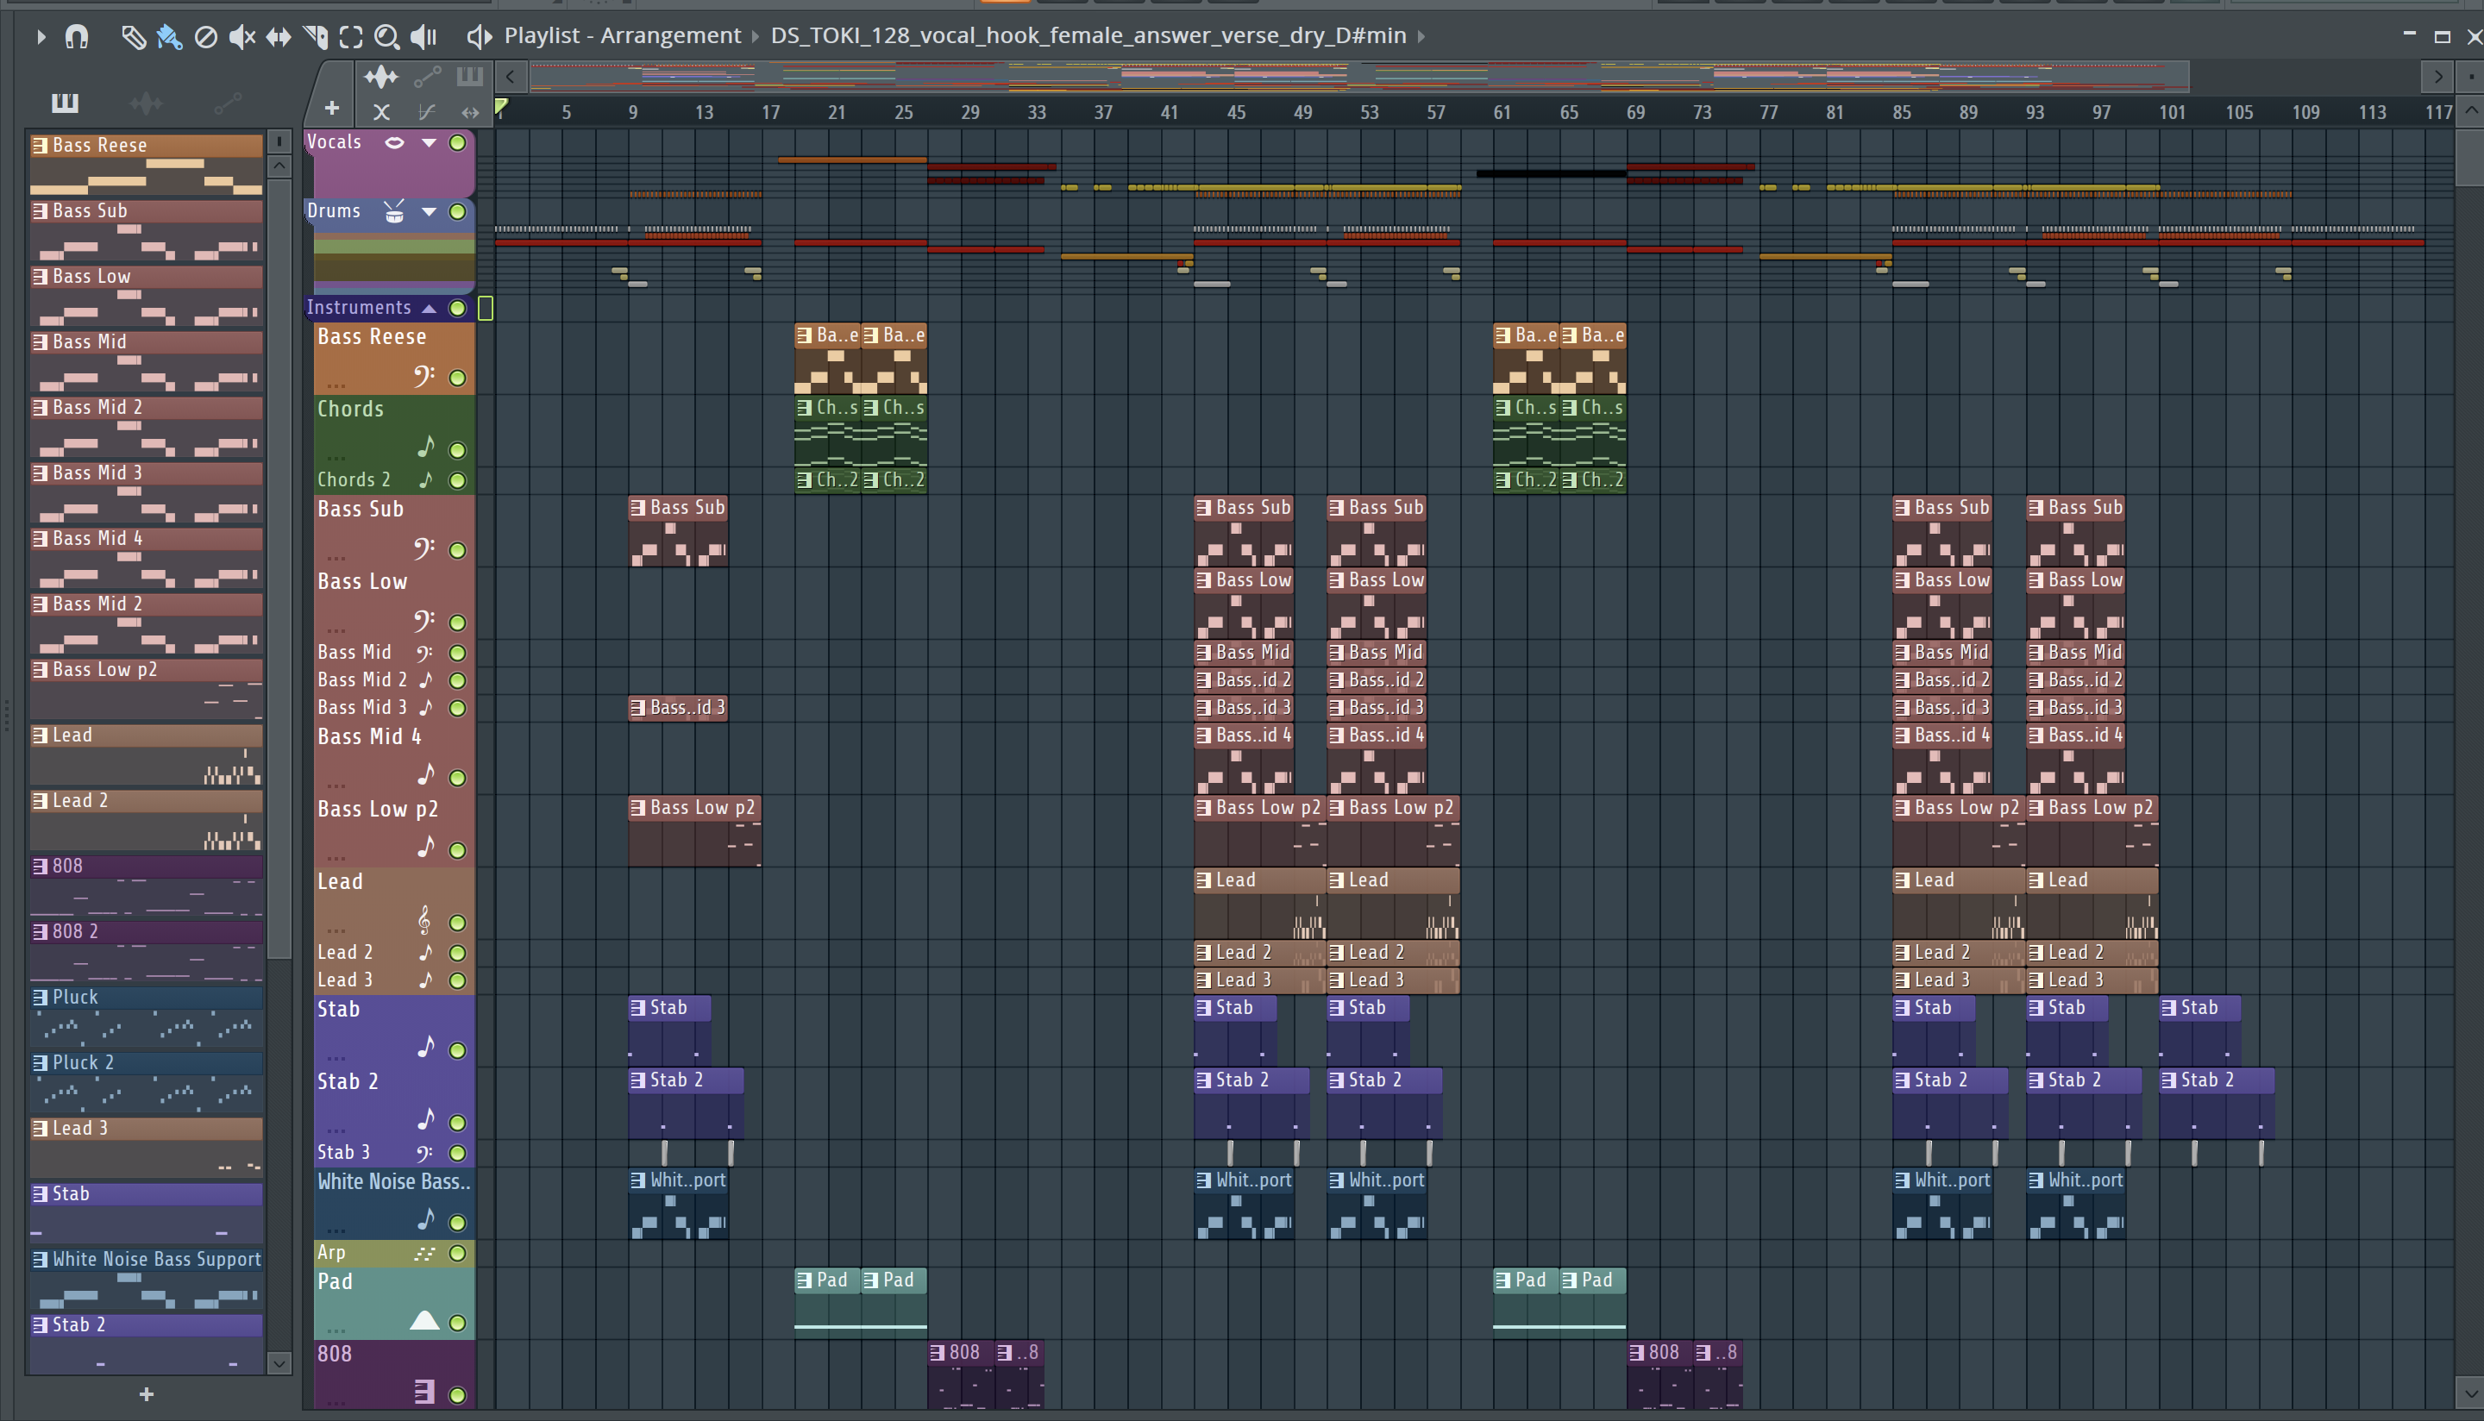Select the Delete tool

(205, 37)
